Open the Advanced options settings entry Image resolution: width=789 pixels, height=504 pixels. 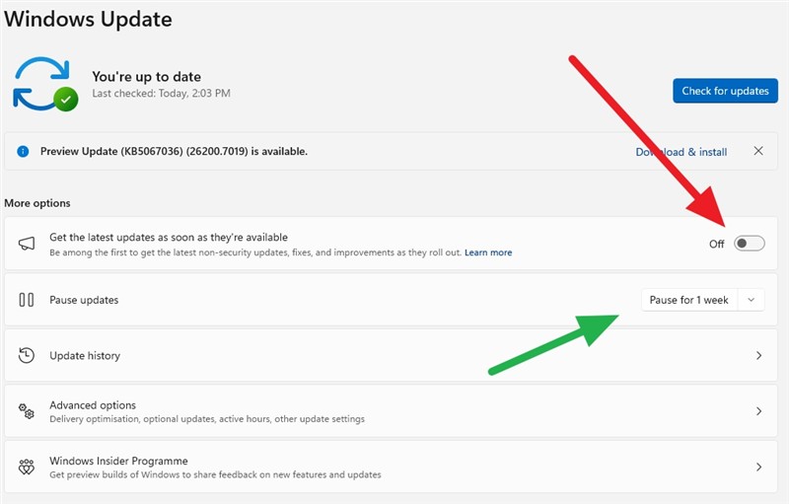93,405
